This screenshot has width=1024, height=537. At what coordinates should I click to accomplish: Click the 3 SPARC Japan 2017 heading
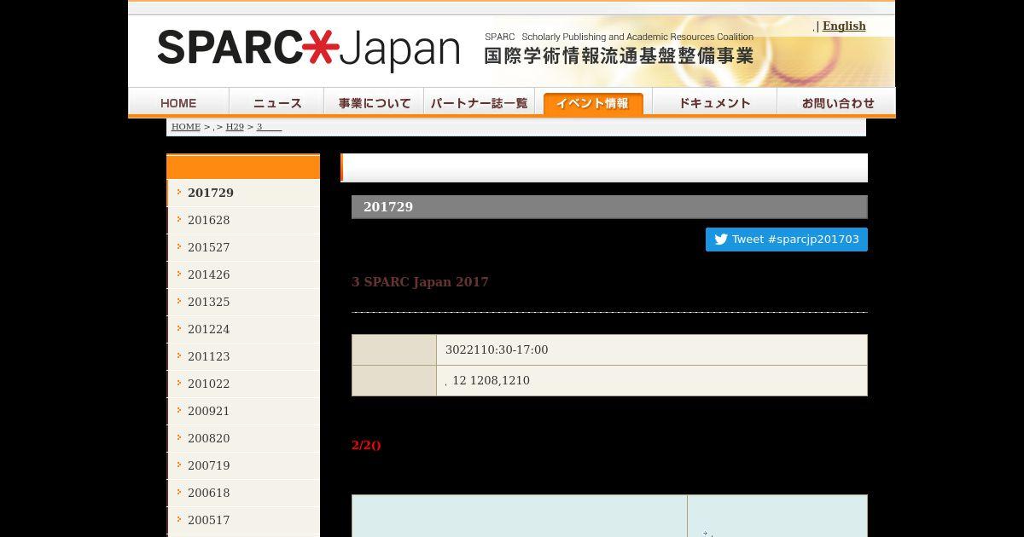tap(420, 282)
